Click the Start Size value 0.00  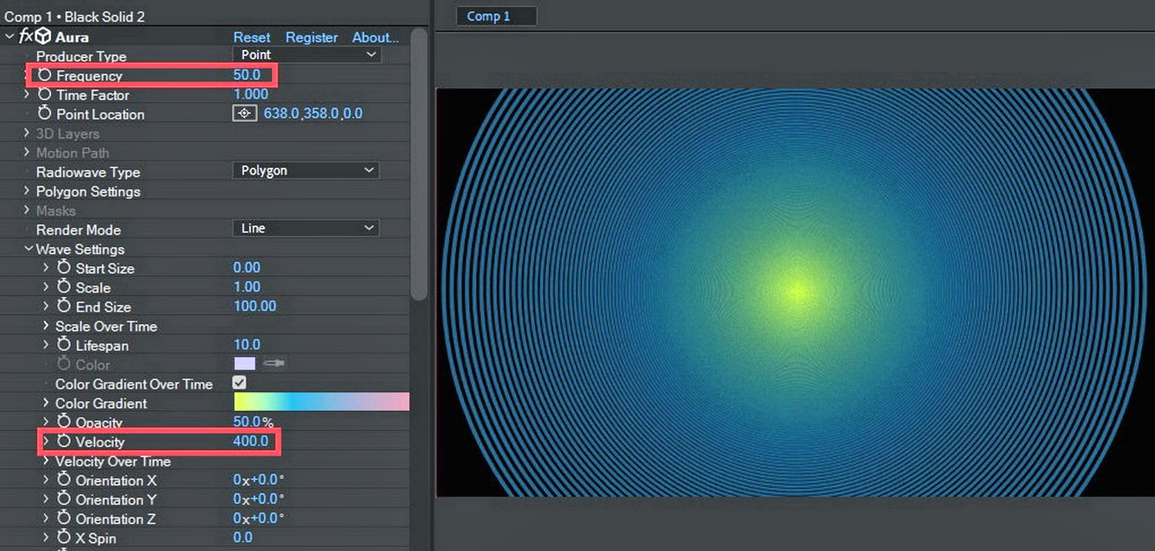tap(247, 268)
